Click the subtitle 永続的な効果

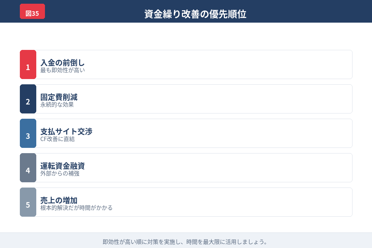(57, 105)
